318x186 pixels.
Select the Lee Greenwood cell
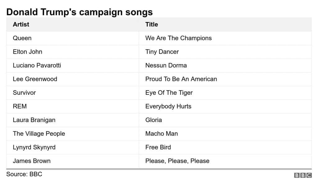(35, 79)
